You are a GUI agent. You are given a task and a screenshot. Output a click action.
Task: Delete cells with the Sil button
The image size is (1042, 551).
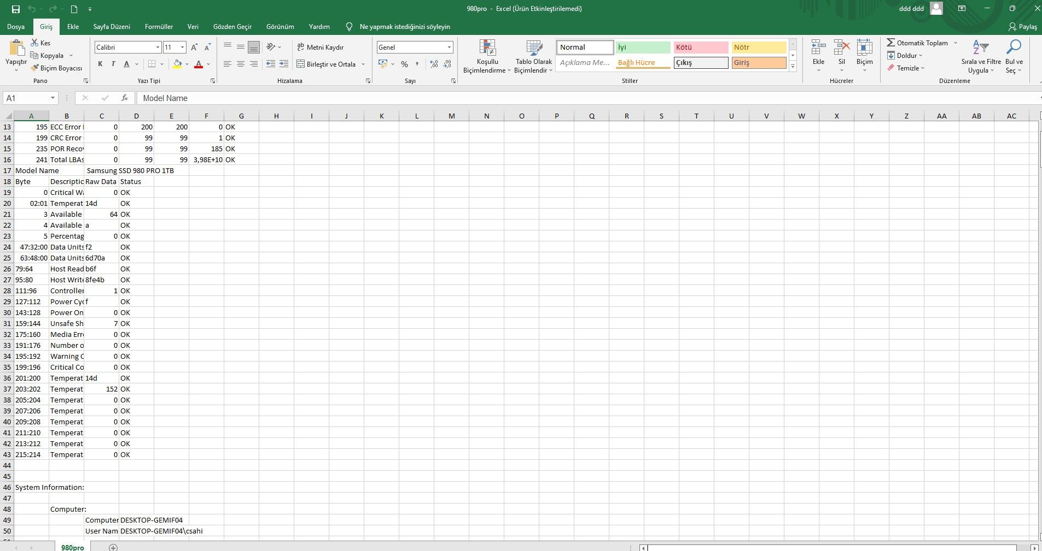pyautogui.click(x=842, y=55)
